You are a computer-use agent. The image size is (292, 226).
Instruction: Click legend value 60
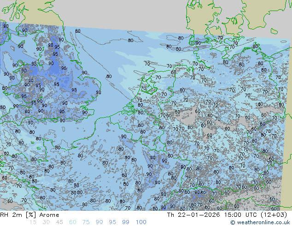click(x=73, y=222)
